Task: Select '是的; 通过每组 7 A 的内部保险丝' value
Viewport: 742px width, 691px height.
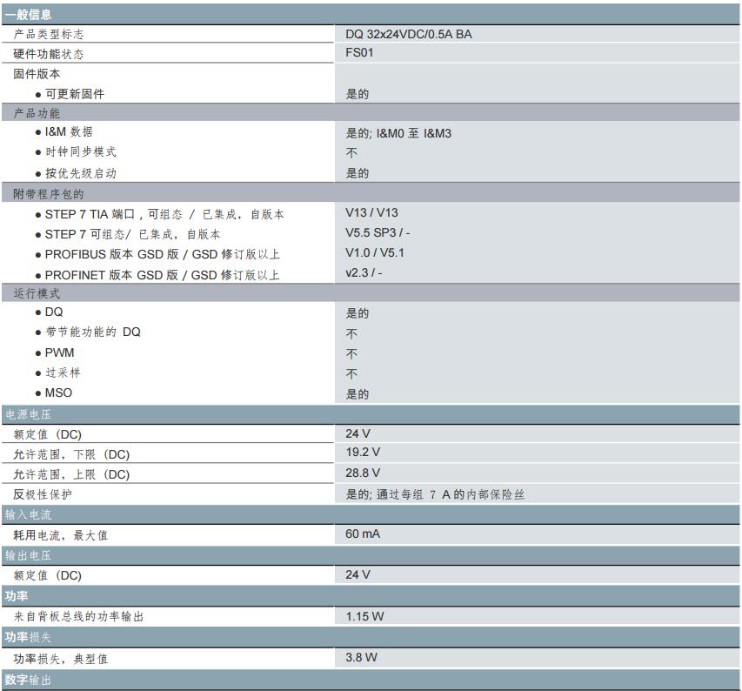Action: (x=434, y=494)
